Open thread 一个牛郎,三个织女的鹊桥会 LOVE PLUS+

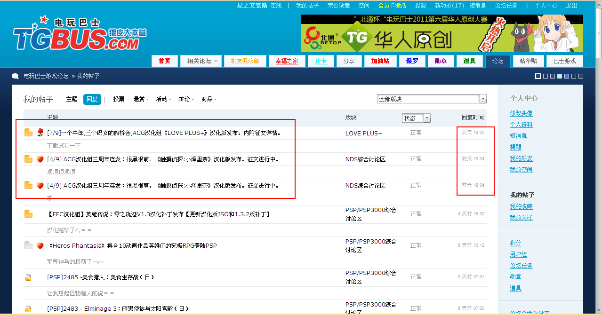point(164,133)
